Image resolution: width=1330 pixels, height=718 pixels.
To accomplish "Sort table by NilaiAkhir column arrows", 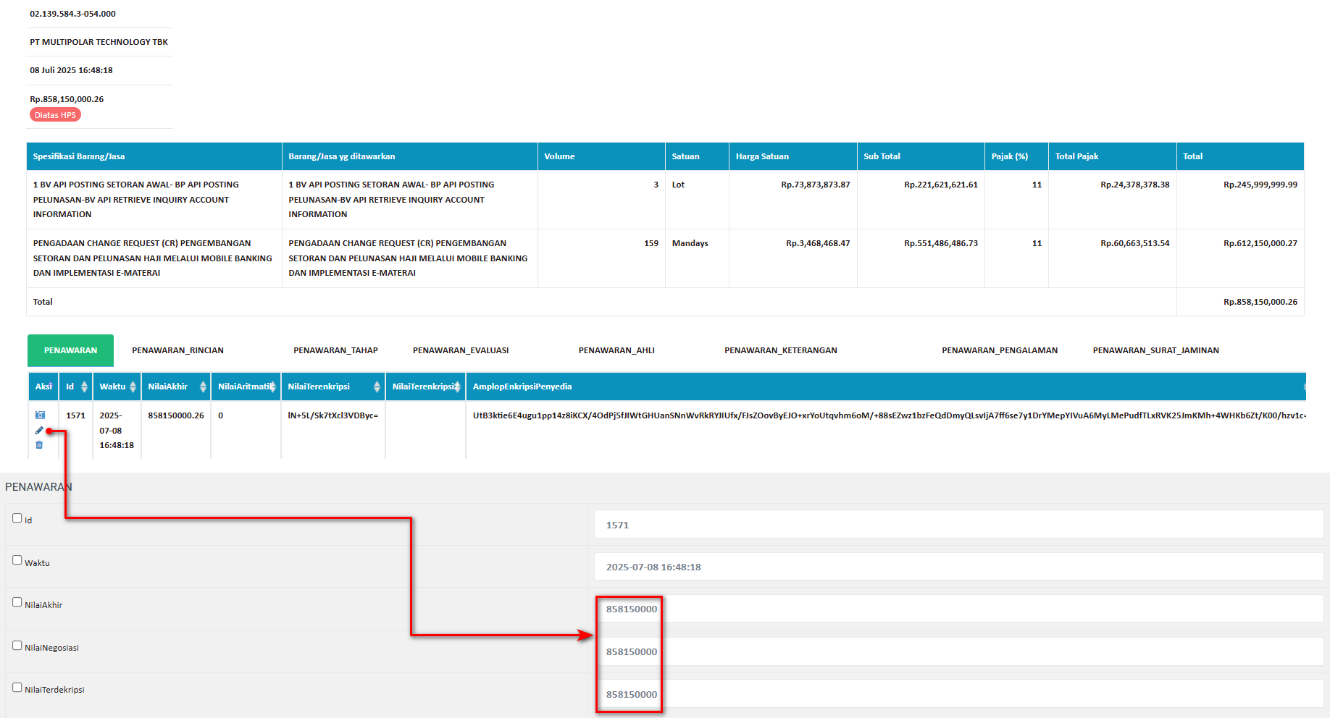I will click(x=203, y=387).
